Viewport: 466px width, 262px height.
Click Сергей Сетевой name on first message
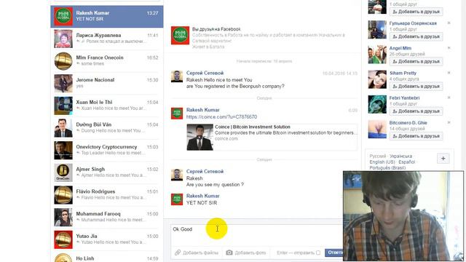205,73
